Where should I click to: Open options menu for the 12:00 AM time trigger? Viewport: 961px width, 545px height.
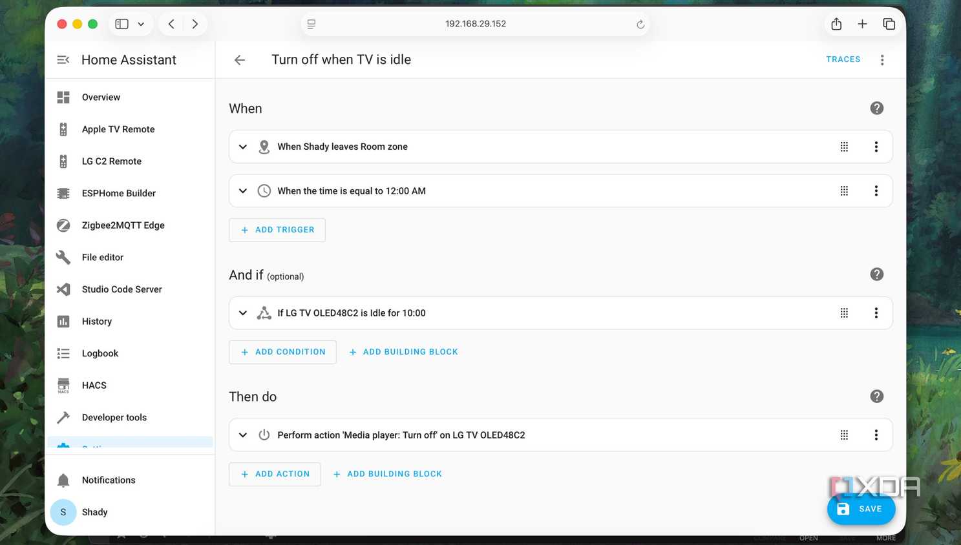tap(876, 191)
